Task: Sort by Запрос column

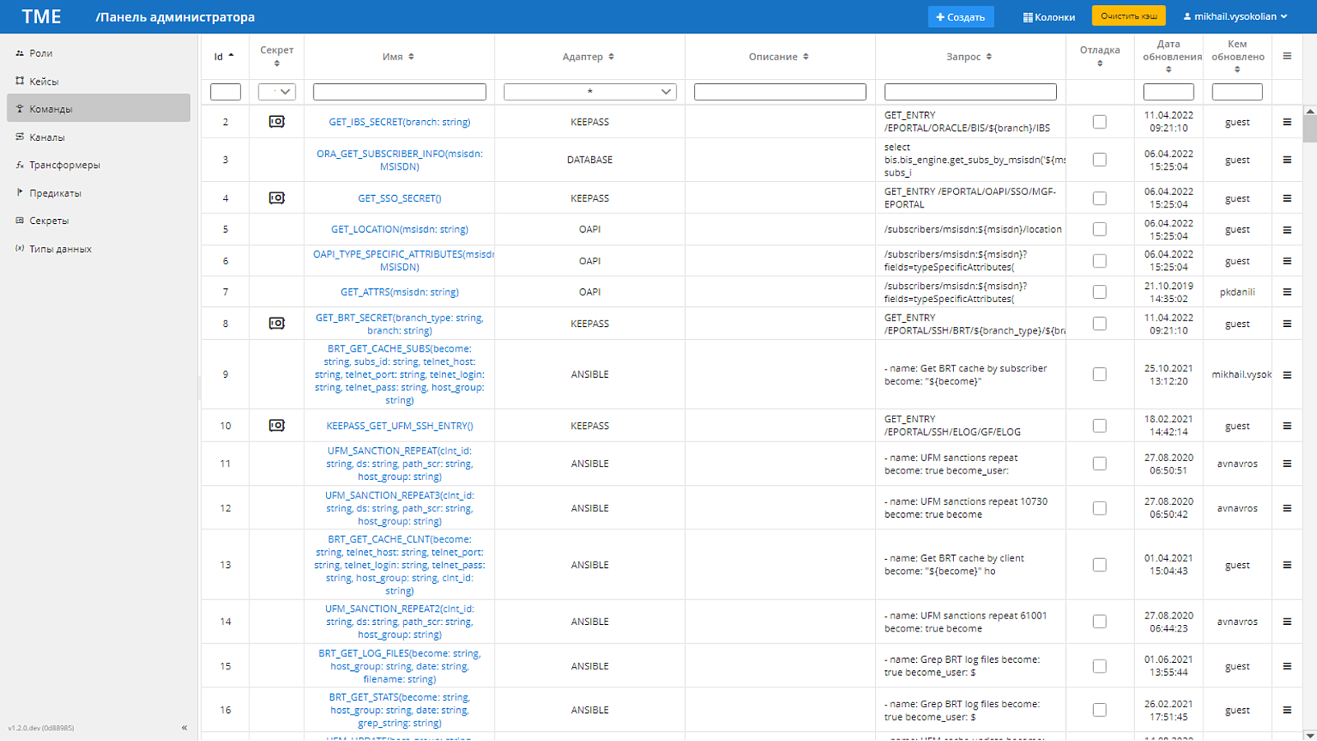Action: (989, 57)
